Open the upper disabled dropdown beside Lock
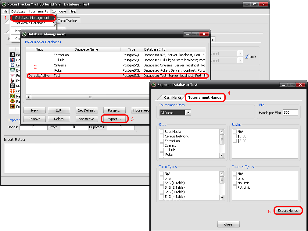Image resolution: width=308 pixels, height=231 pixels. 240,53
